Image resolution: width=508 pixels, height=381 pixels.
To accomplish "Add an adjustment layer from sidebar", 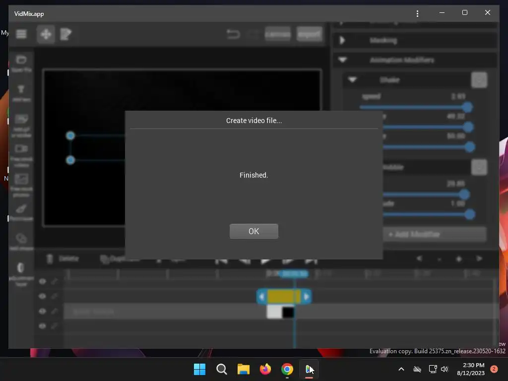I will tap(21, 274).
